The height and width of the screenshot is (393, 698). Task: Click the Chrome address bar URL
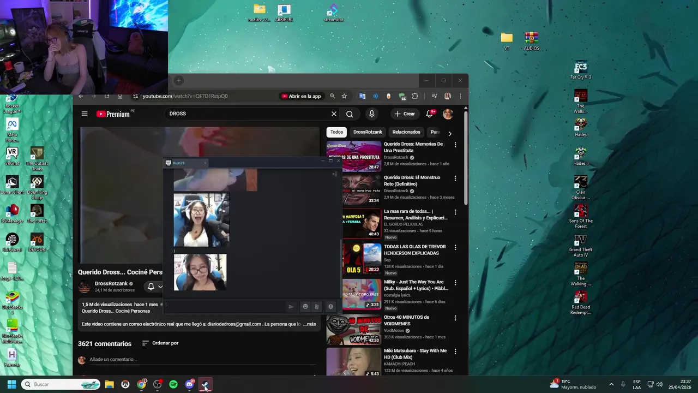185,96
